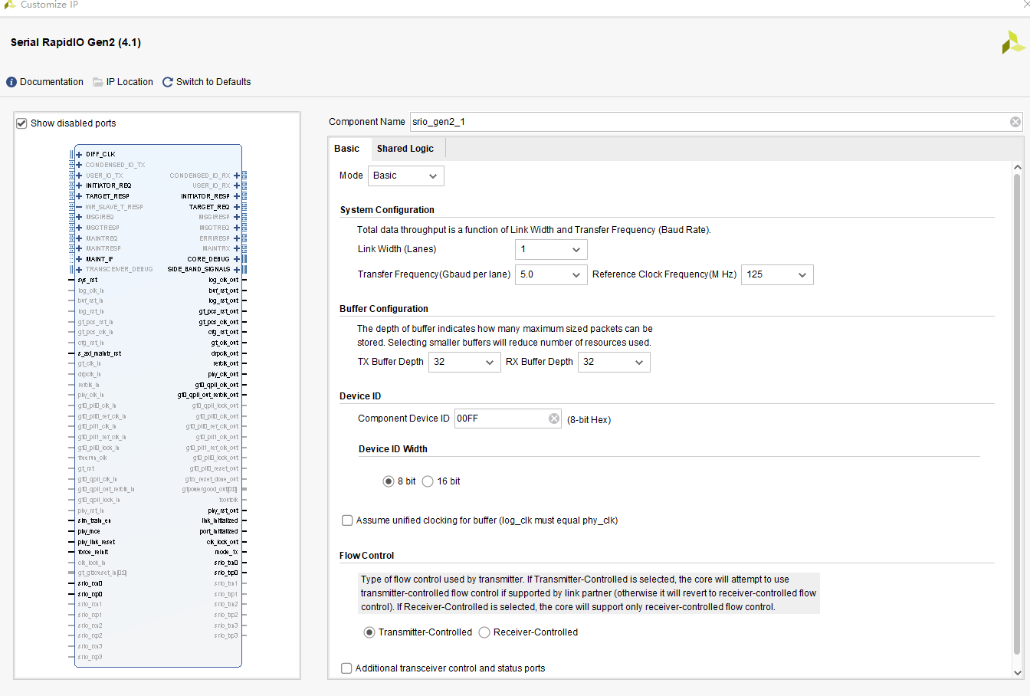Open the RX Buffer Depth dropdown
Image resolution: width=1030 pixels, height=696 pixels.
[614, 362]
